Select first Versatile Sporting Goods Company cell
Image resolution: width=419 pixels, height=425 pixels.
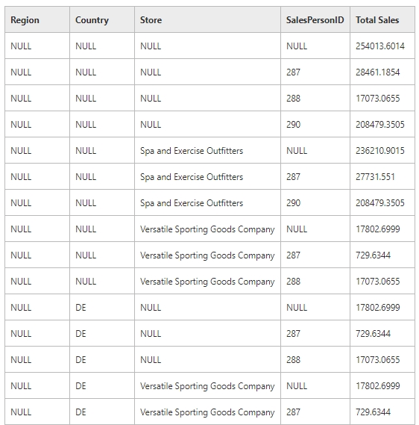(x=207, y=229)
